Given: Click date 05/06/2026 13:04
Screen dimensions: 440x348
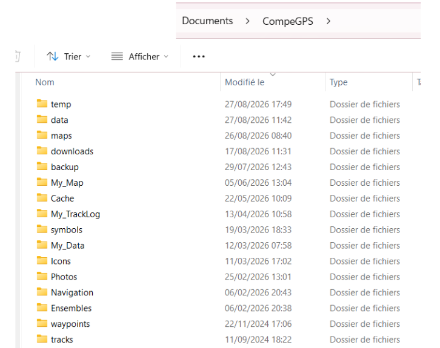Looking at the screenshot, I should 258,183.
